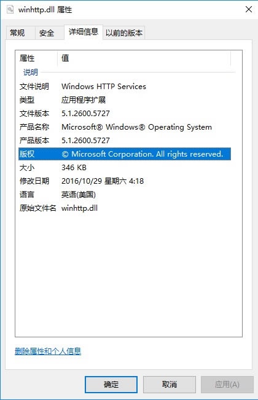The width and height of the screenshot is (258, 400).
Task: Confirm with the 确定 button
Action: (x=111, y=385)
